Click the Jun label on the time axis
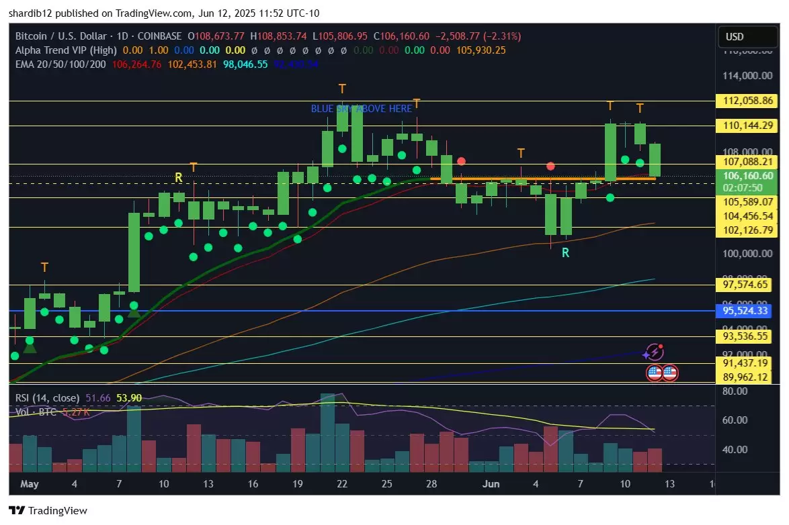This screenshot has height=525, width=789. click(491, 484)
